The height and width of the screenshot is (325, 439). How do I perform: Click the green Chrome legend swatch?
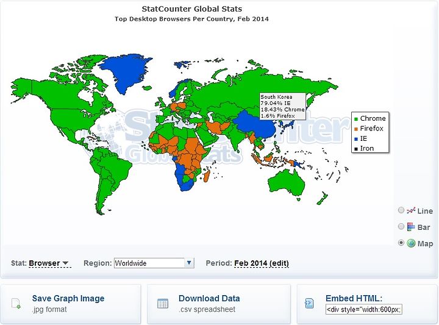tap(356, 119)
